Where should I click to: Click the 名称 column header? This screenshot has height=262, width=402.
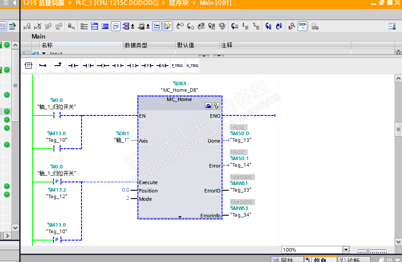82,45
